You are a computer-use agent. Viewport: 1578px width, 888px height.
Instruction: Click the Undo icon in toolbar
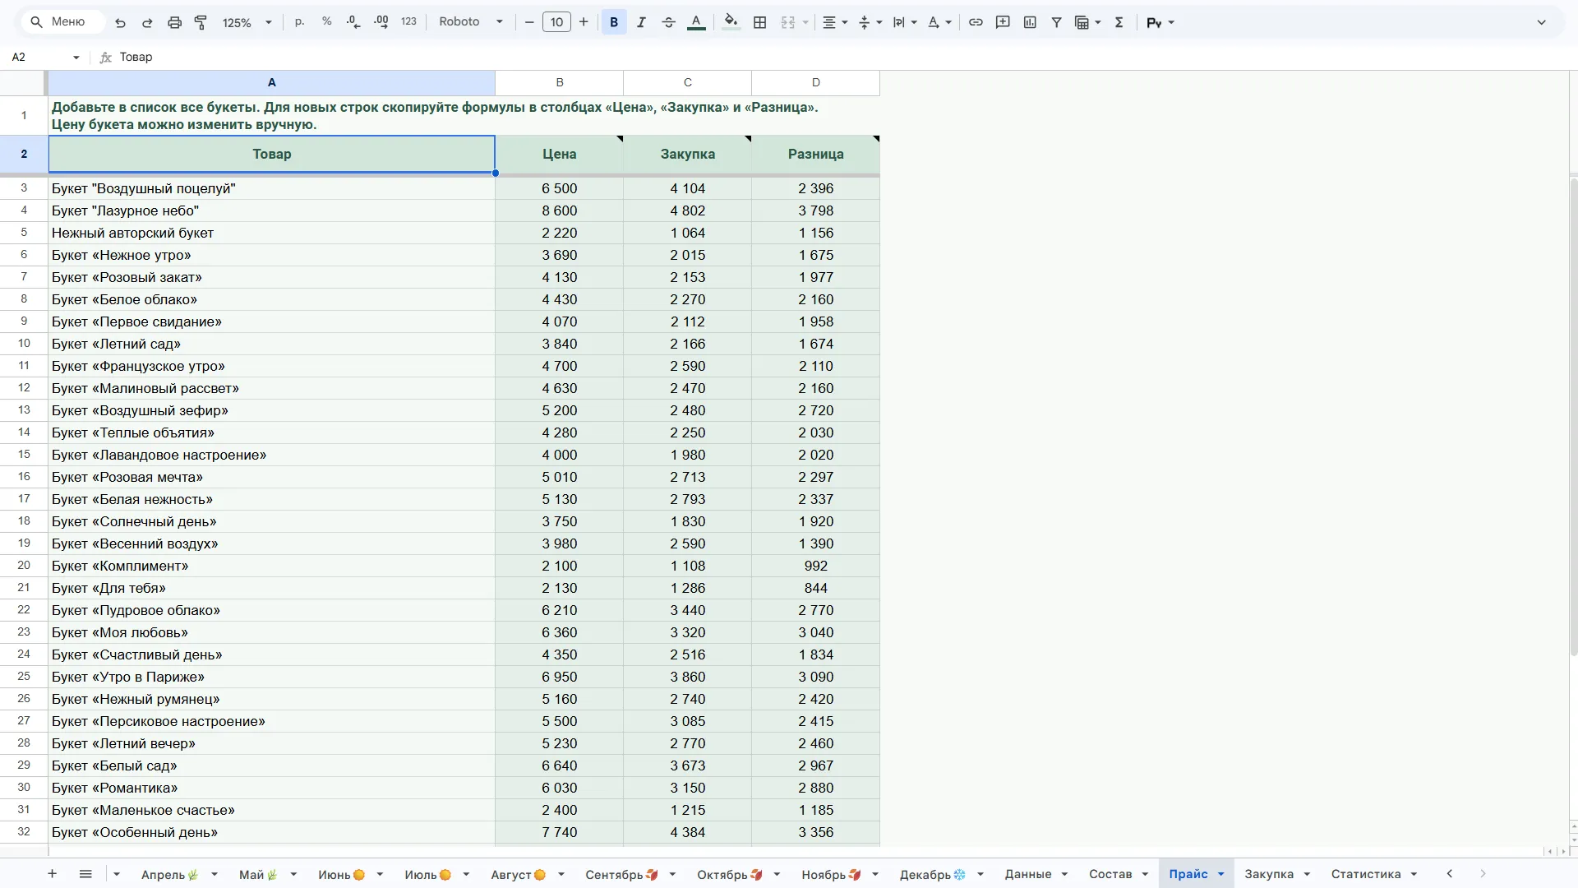tap(121, 22)
